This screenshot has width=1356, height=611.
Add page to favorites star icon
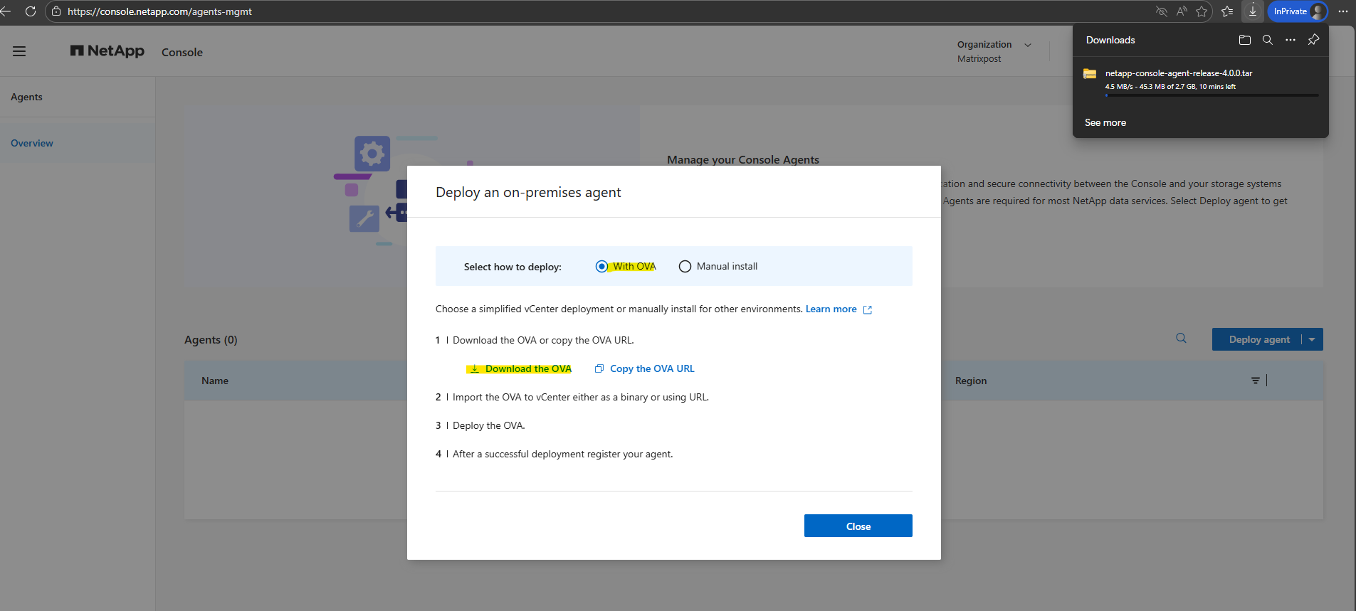point(1202,11)
